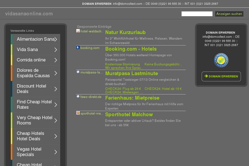The height and width of the screenshot is (166, 249).
Task: Click the DOMAIN ERWERBEN heading in right panel
Action: pyautogui.click(x=220, y=32)
